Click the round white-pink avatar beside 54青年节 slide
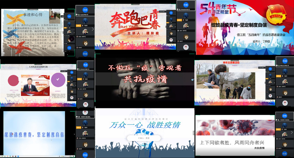The height and width of the screenshot is (158, 294). pyautogui.click(x=187, y=46)
